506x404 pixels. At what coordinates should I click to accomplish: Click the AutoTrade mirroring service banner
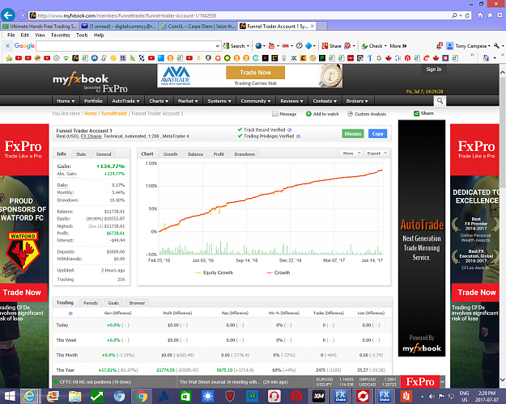pos(422,238)
